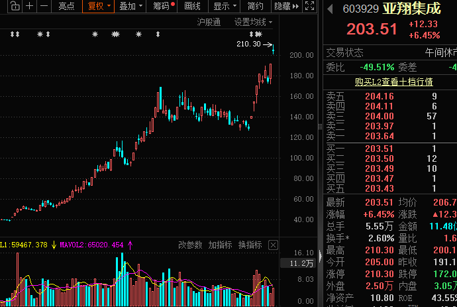Click 换指标 to switch indicator
The width and height of the screenshot is (457, 307).
(x=250, y=245)
